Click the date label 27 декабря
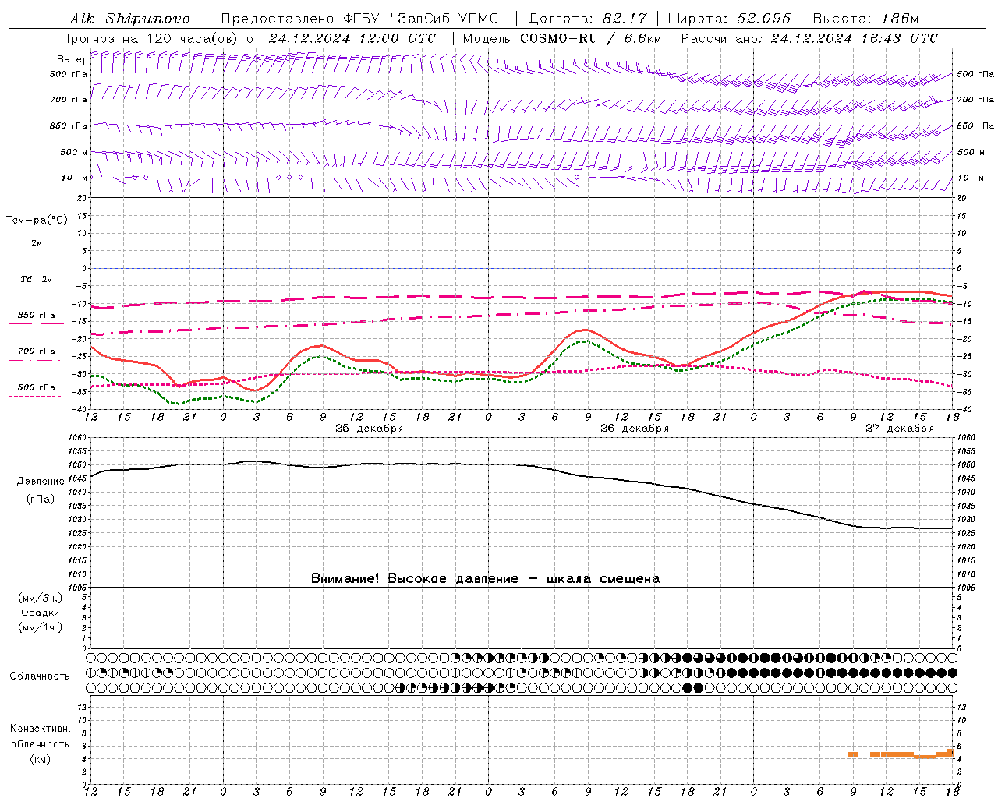Screen dimensions: 998x798 click(x=900, y=429)
